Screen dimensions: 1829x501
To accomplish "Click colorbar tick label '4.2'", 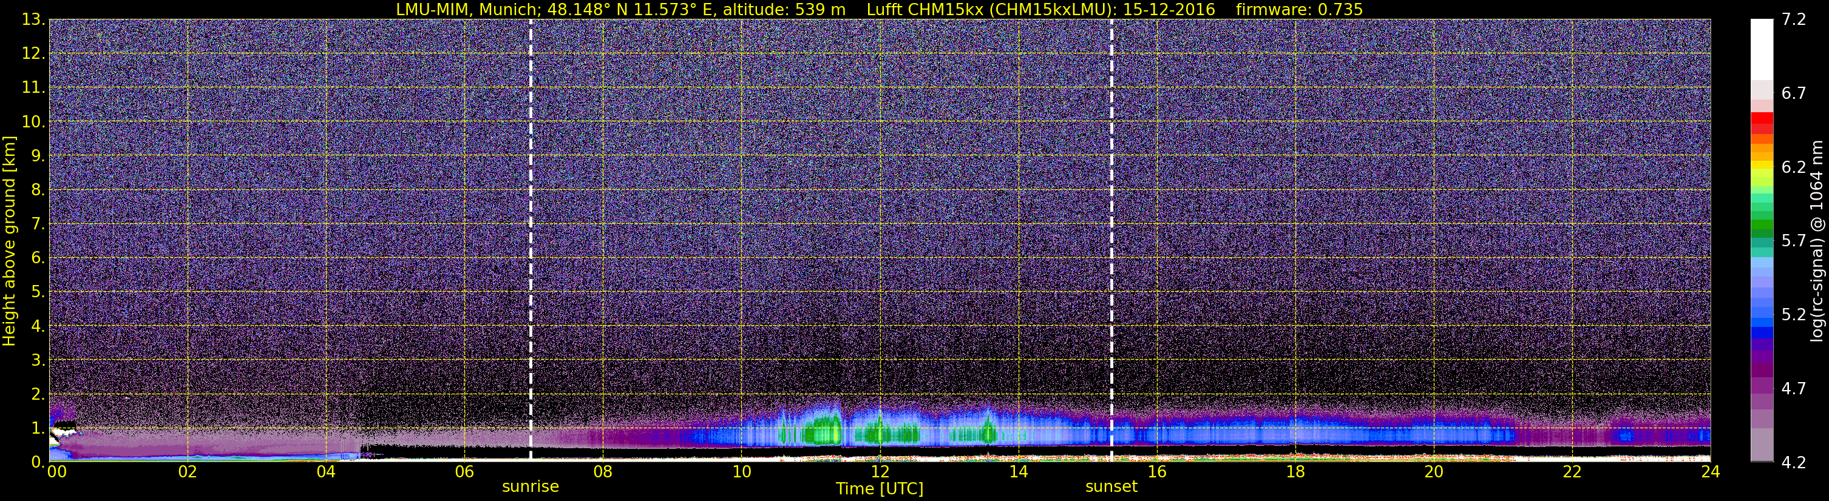I will pyautogui.click(x=1794, y=463).
